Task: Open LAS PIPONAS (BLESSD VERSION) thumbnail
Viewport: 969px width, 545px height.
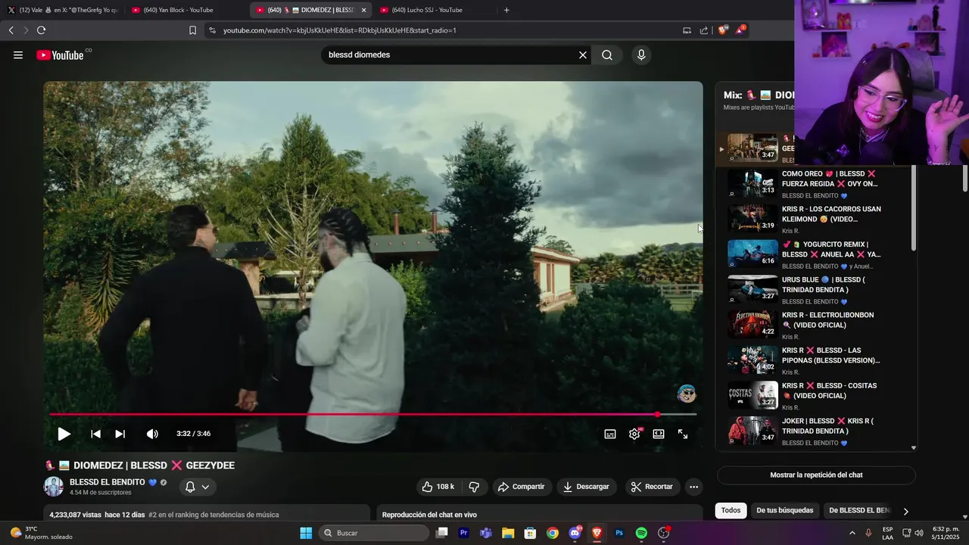Action: point(752,360)
